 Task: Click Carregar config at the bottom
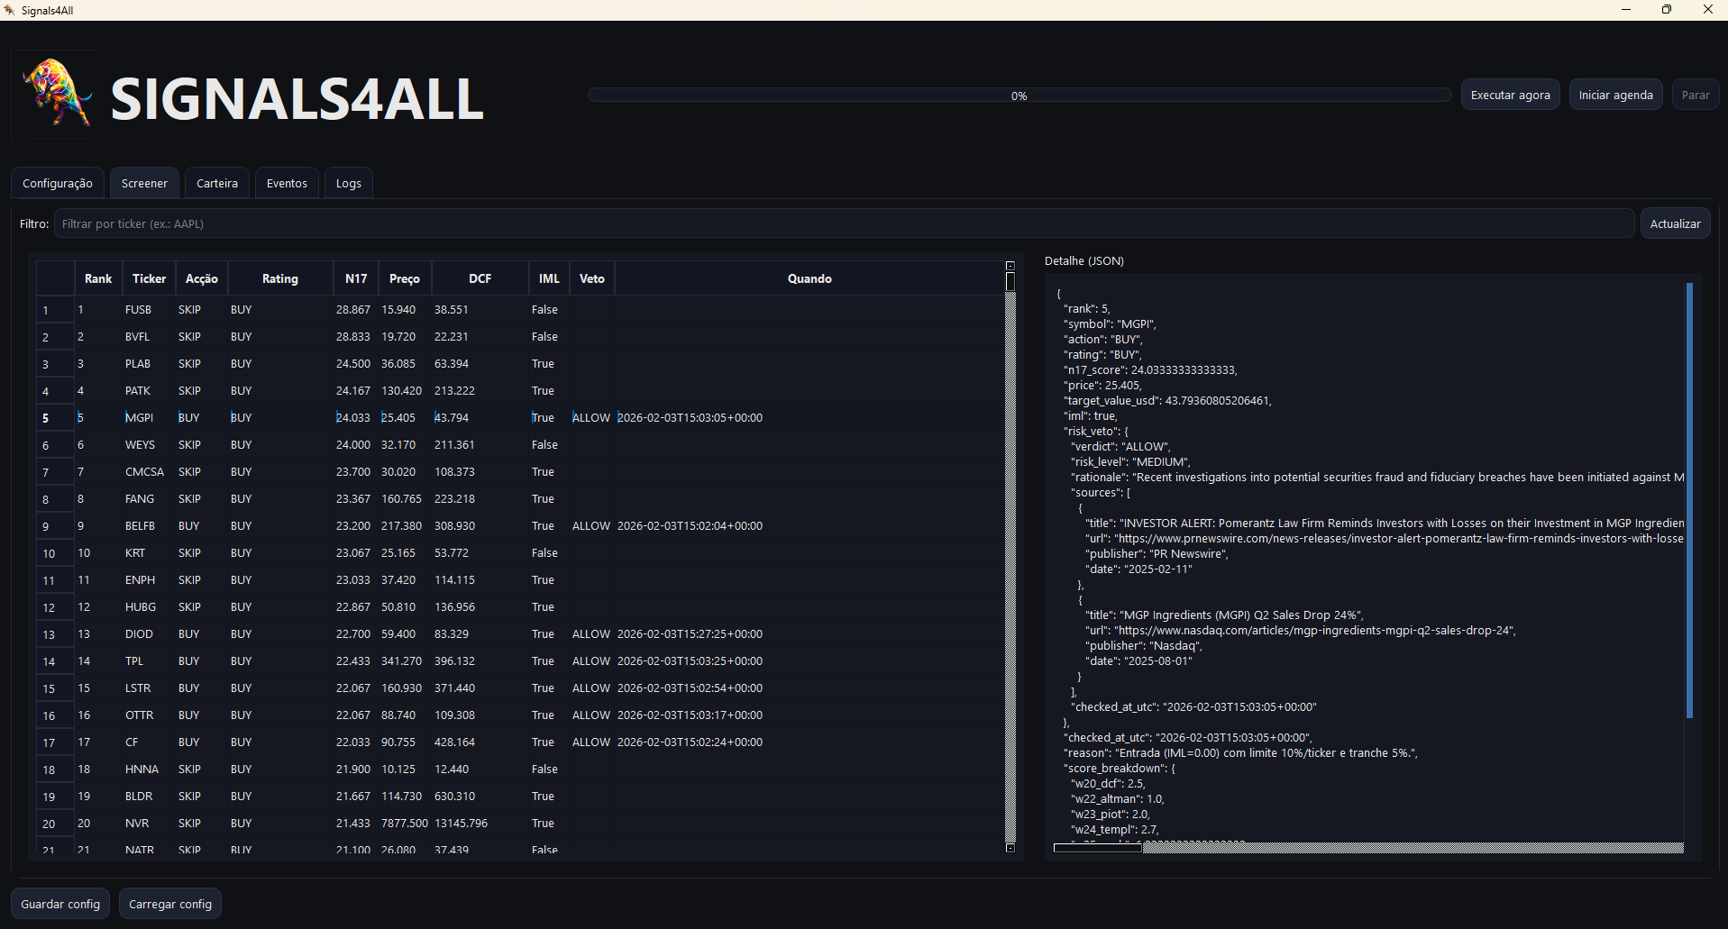coord(169,903)
